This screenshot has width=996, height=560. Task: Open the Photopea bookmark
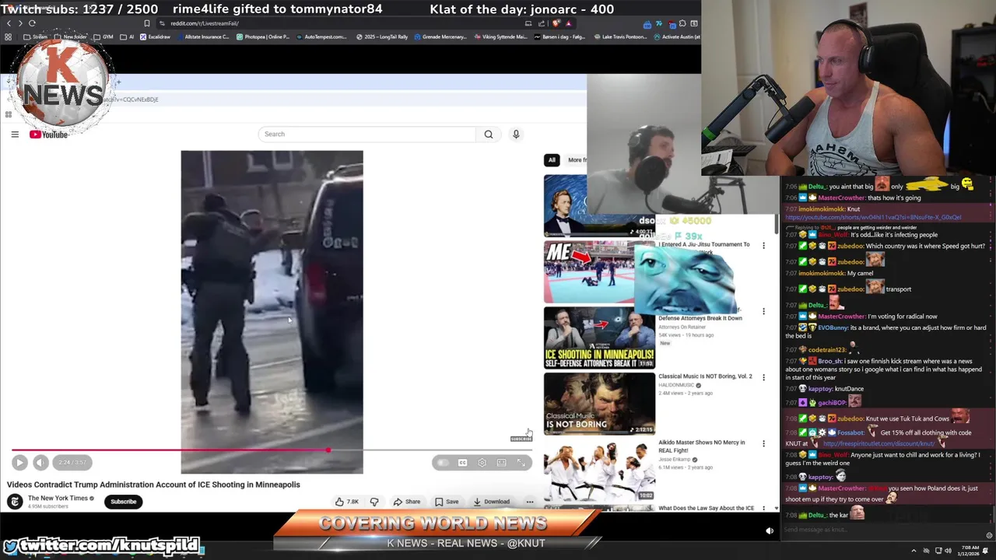tap(263, 37)
